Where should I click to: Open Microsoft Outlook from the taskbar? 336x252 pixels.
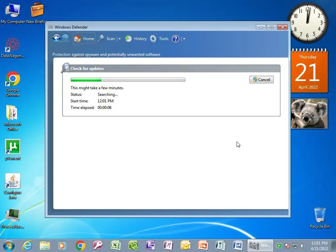click(x=186, y=245)
